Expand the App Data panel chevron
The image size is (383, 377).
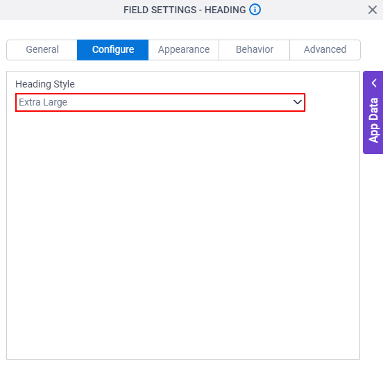[374, 83]
